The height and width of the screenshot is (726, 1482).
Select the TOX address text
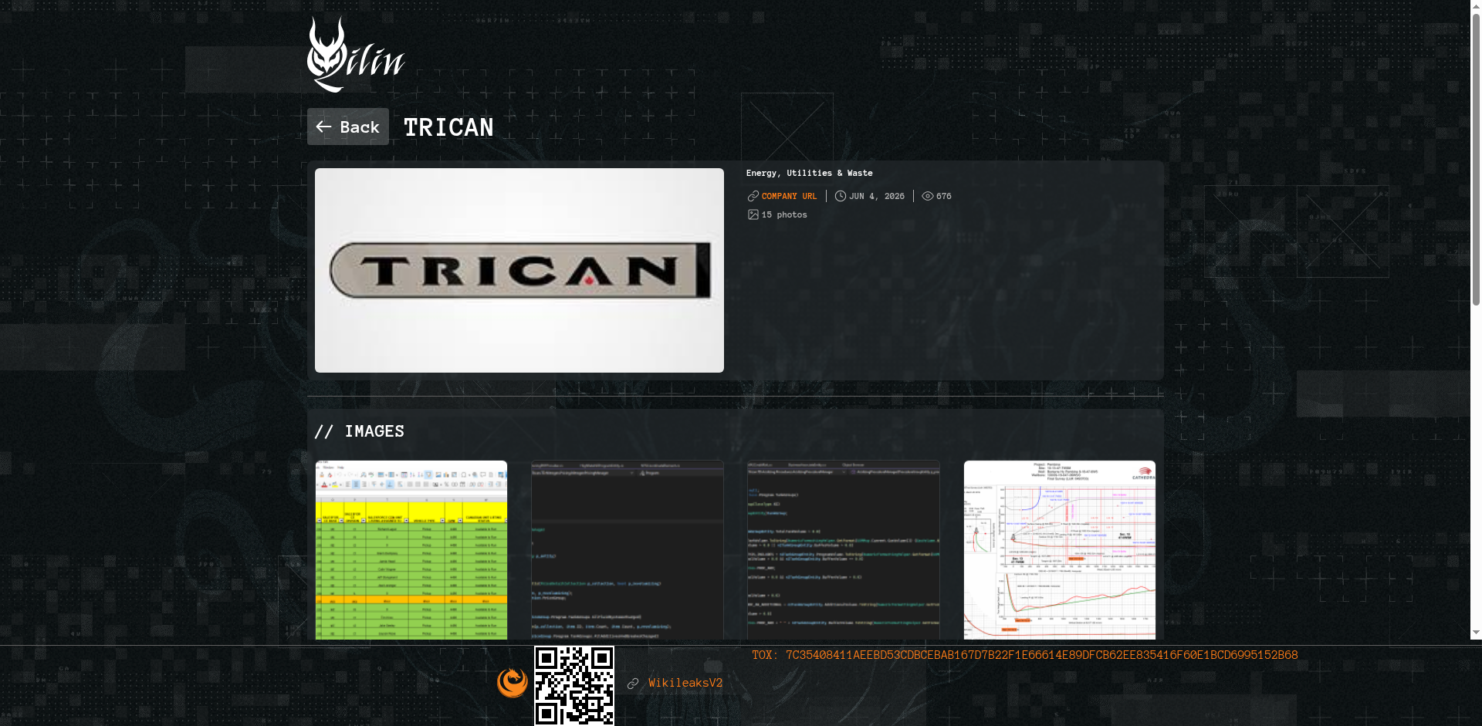(1025, 655)
